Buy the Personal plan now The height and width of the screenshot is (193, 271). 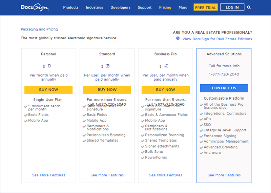click(x=48, y=90)
